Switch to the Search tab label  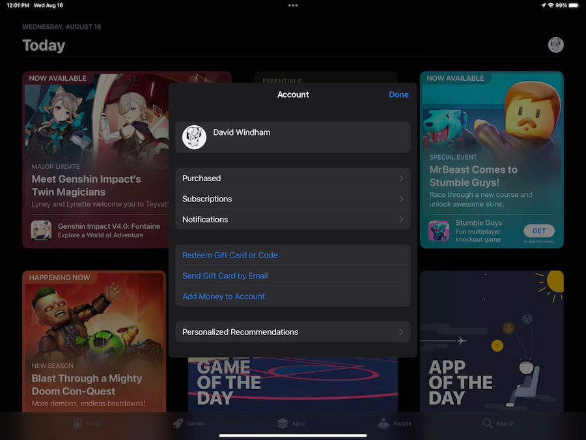[x=505, y=424]
